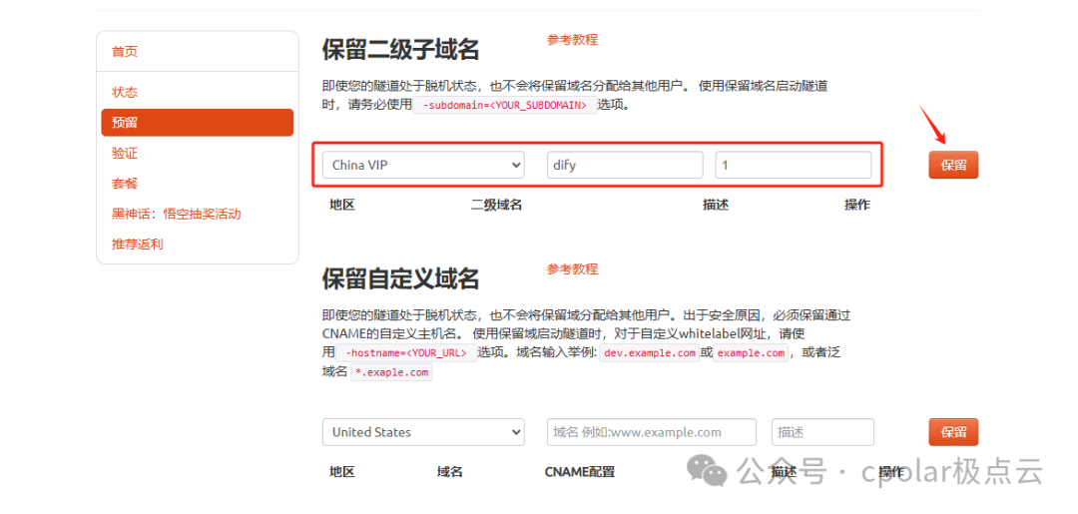Focus the subdomain field containing dify

click(625, 165)
